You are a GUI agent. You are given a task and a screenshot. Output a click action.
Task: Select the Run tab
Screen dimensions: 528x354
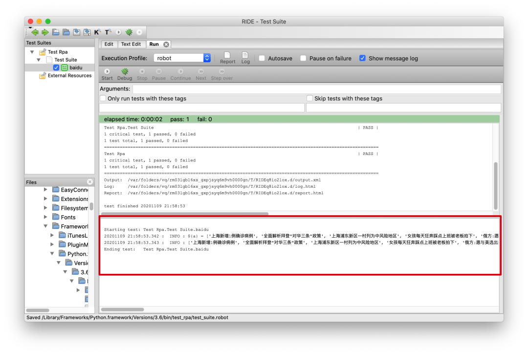pos(154,44)
